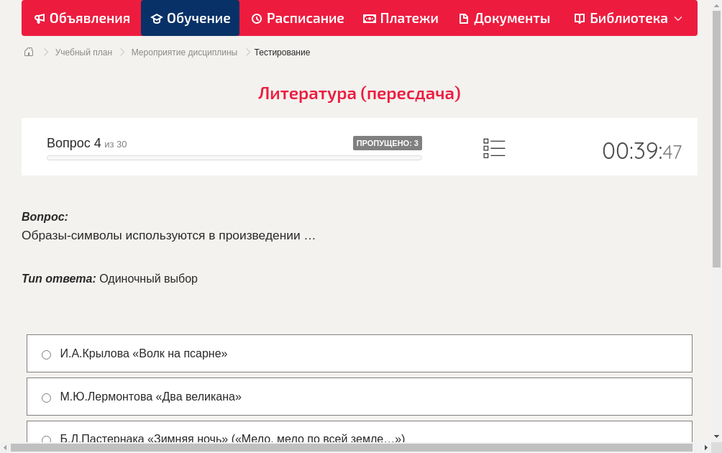Click the 00:39:47 timer display
This screenshot has width=722, height=453.
[x=642, y=151]
